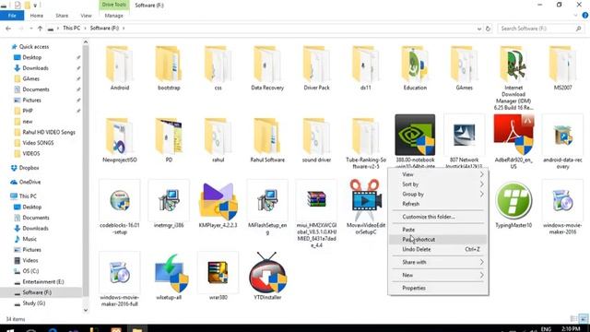Select the sound driver folder

(316, 140)
